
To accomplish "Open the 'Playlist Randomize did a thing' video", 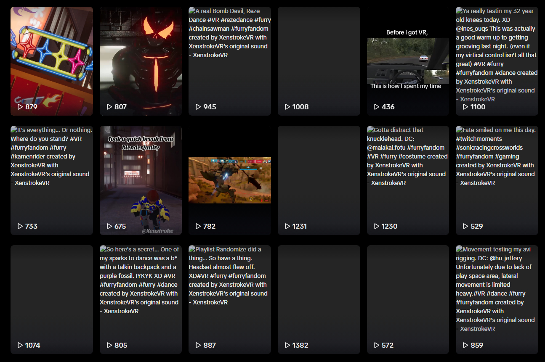I will coord(230,299).
